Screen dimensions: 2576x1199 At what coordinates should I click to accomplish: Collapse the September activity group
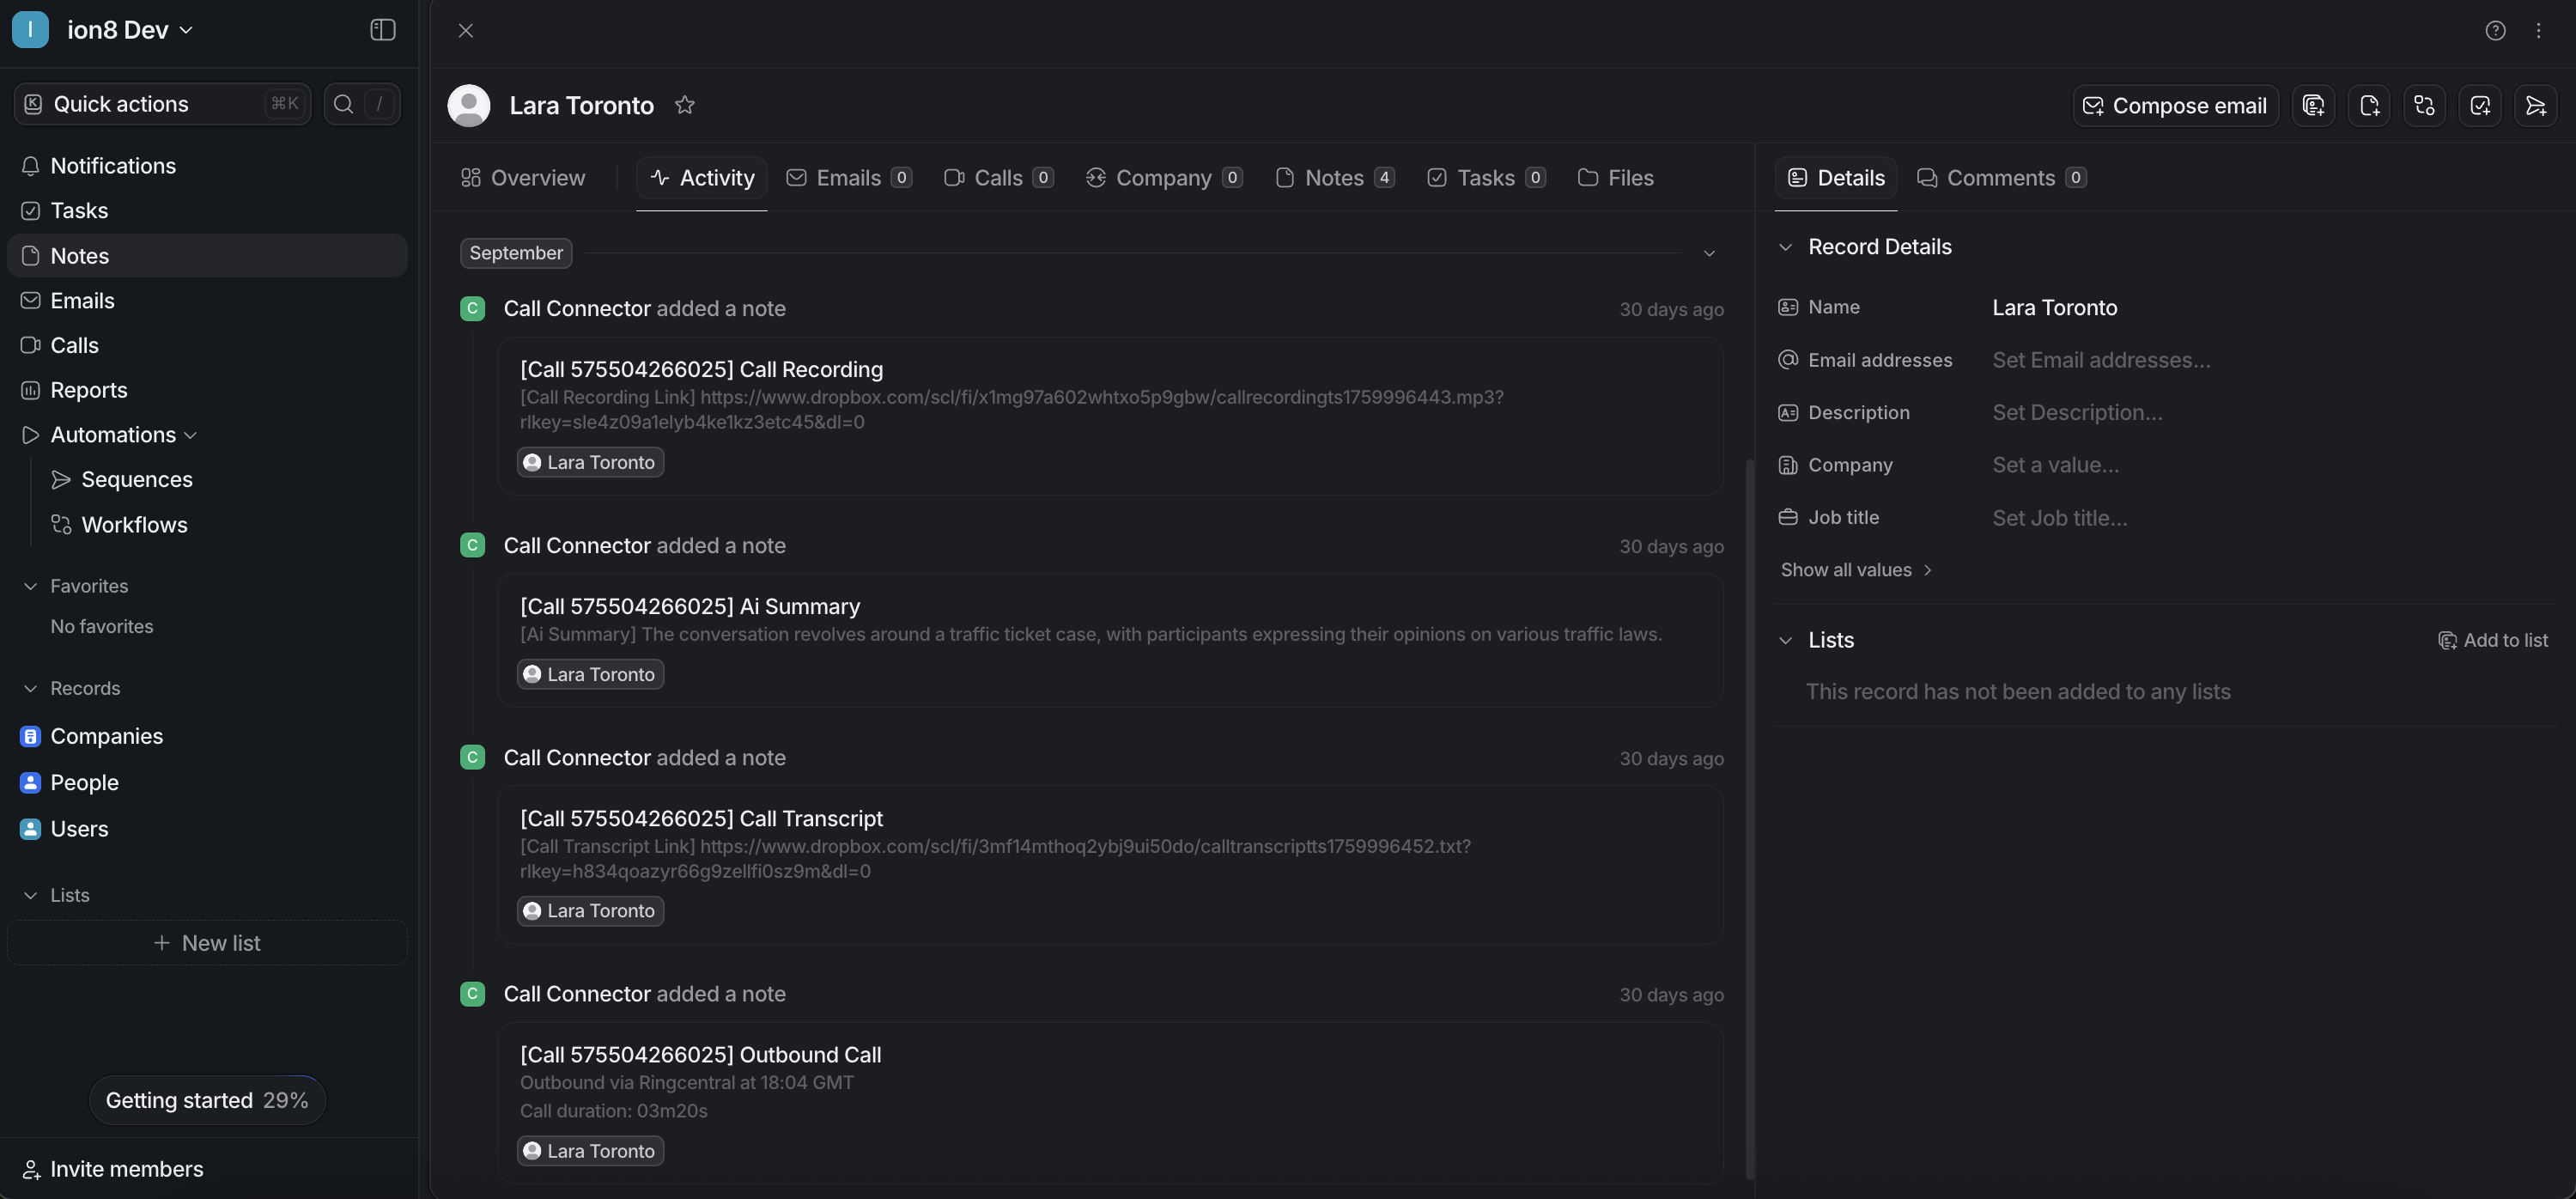1709,253
